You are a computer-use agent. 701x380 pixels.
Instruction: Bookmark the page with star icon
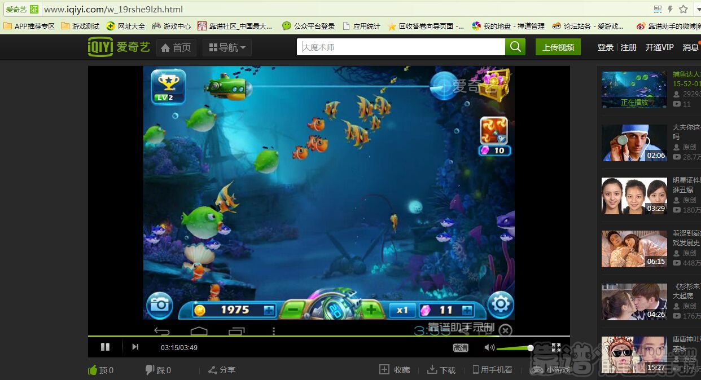coord(684,9)
